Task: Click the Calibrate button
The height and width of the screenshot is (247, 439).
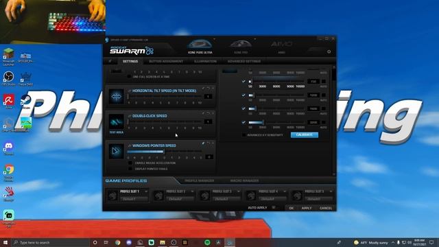Action: pyautogui.click(x=305, y=135)
